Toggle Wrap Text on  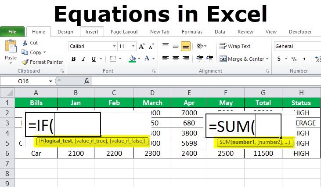pos(235,46)
